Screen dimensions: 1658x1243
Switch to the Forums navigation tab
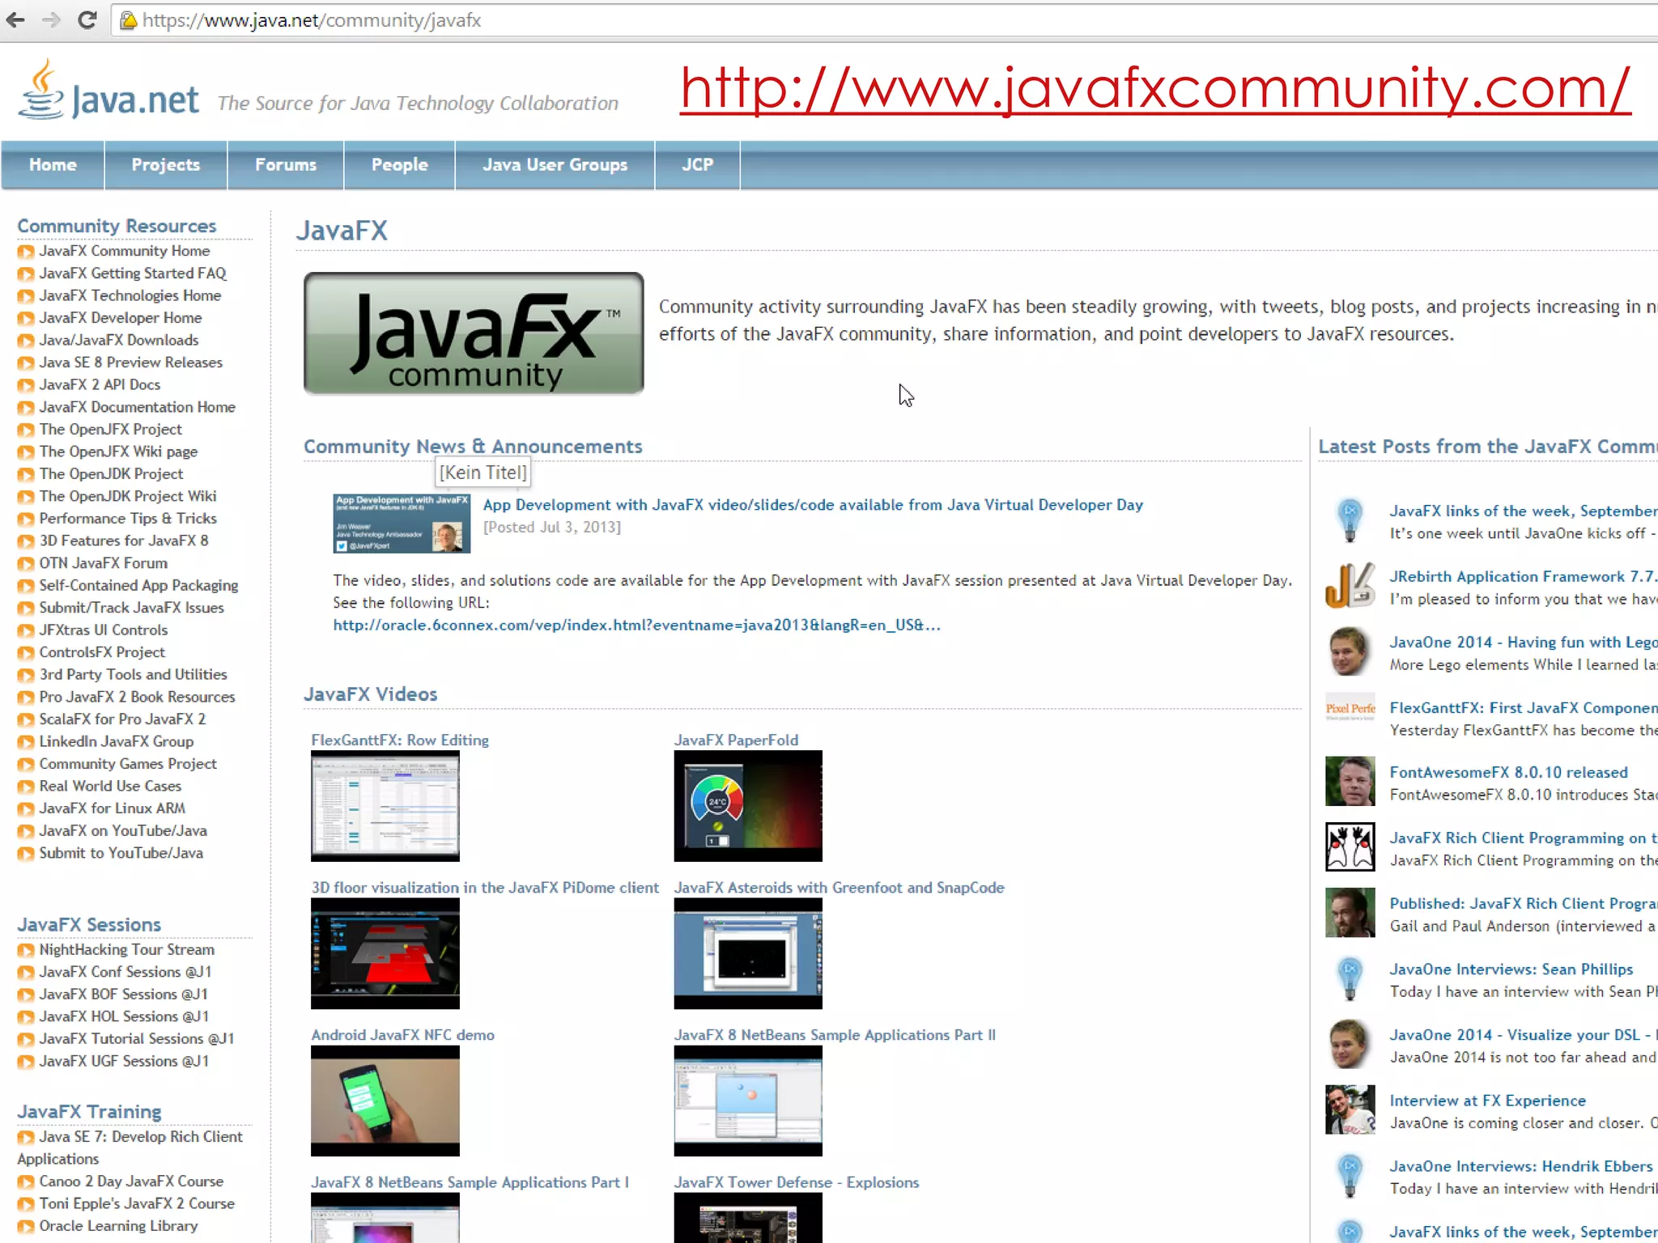(x=285, y=165)
